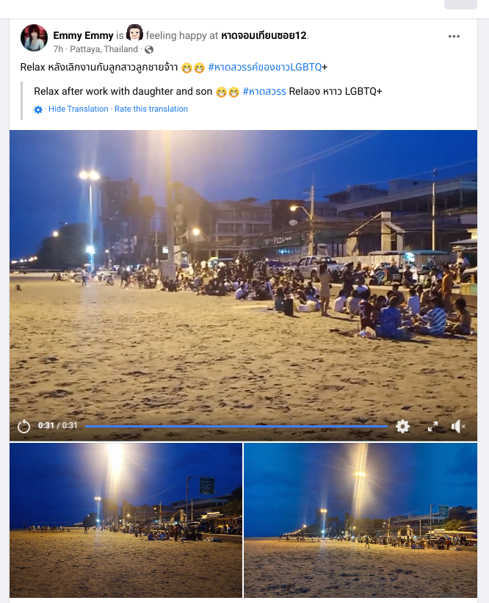
Task: Open the หาดจอมเทียนซอย12 location link
Action: [x=264, y=35]
